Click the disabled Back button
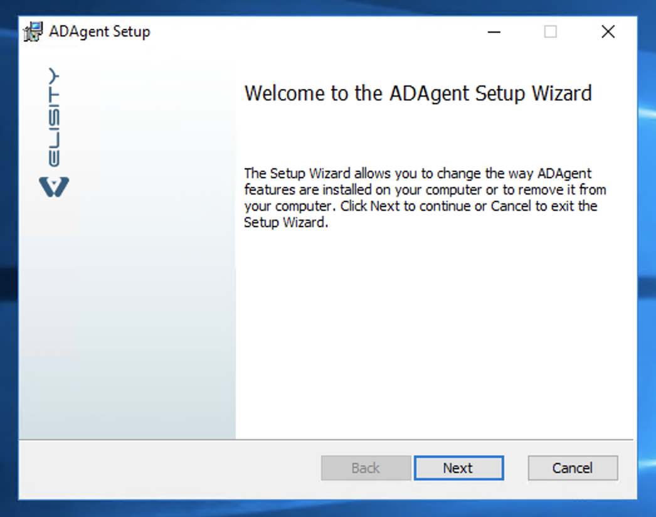This screenshot has height=517, width=656. point(366,467)
